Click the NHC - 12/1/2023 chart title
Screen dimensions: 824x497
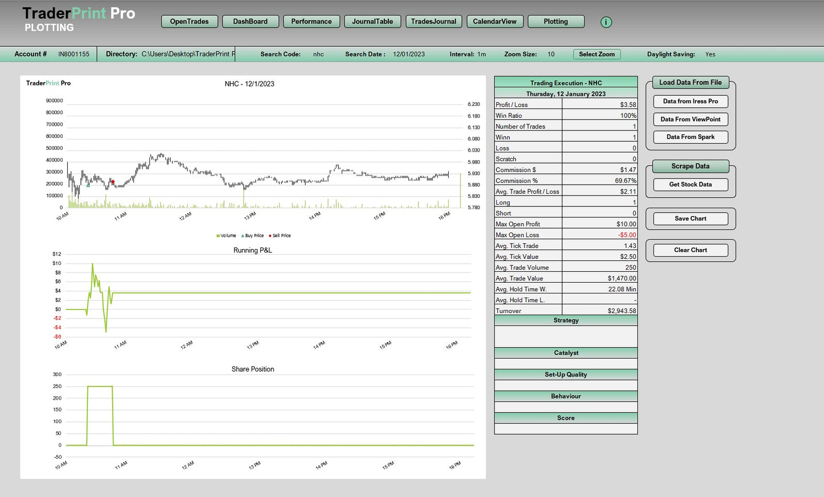(x=249, y=84)
